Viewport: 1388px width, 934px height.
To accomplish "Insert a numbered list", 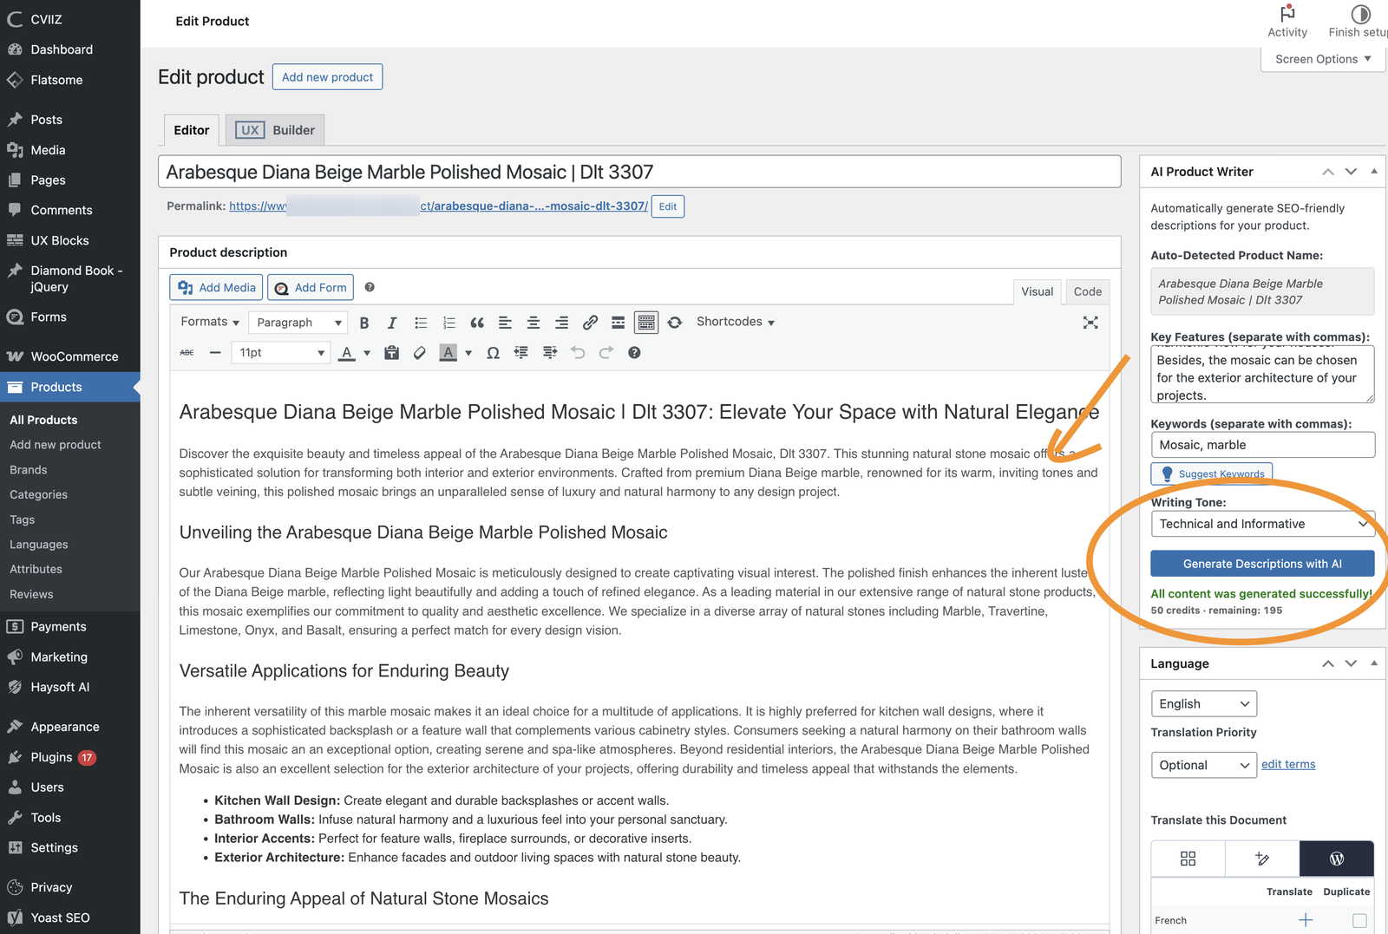I will pyautogui.click(x=448, y=323).
